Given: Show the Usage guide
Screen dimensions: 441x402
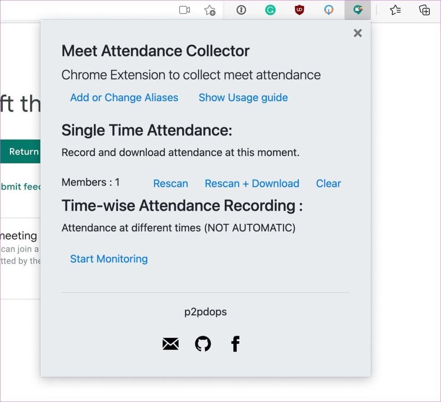Looking at the screenshot, I should (243, 98).
